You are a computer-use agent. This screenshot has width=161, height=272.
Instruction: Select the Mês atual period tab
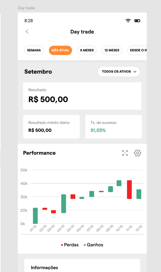pyautogui.click(x=60, y=50)
